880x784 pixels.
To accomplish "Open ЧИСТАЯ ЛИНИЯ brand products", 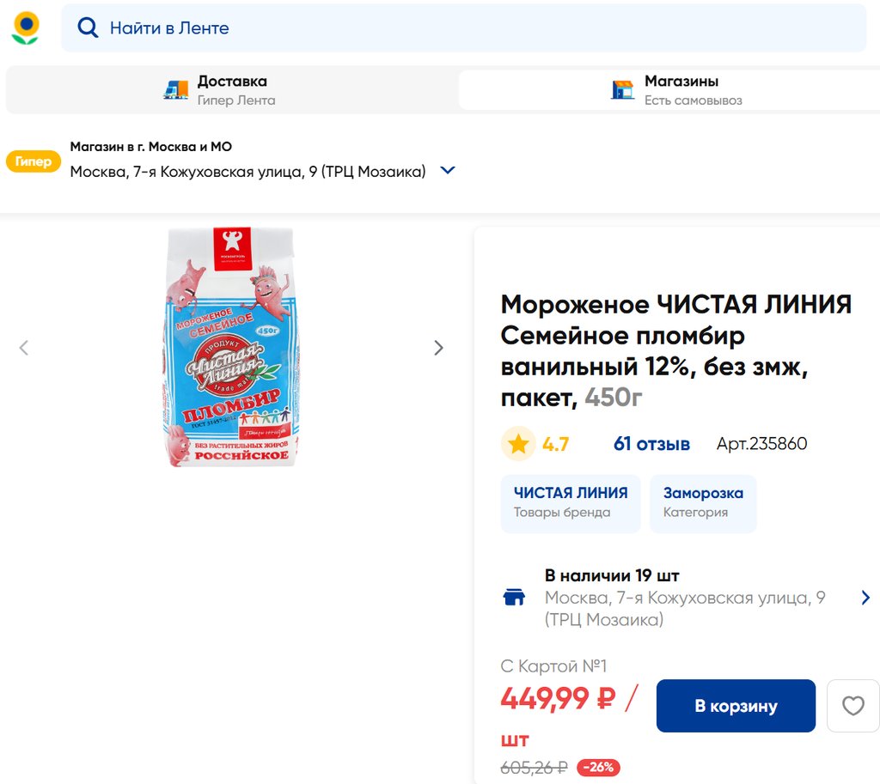I will (x=571, y=502).
